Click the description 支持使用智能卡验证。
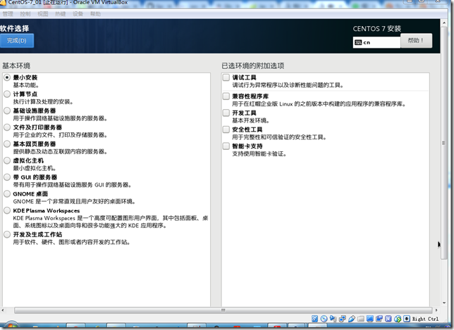 [259, 153]
